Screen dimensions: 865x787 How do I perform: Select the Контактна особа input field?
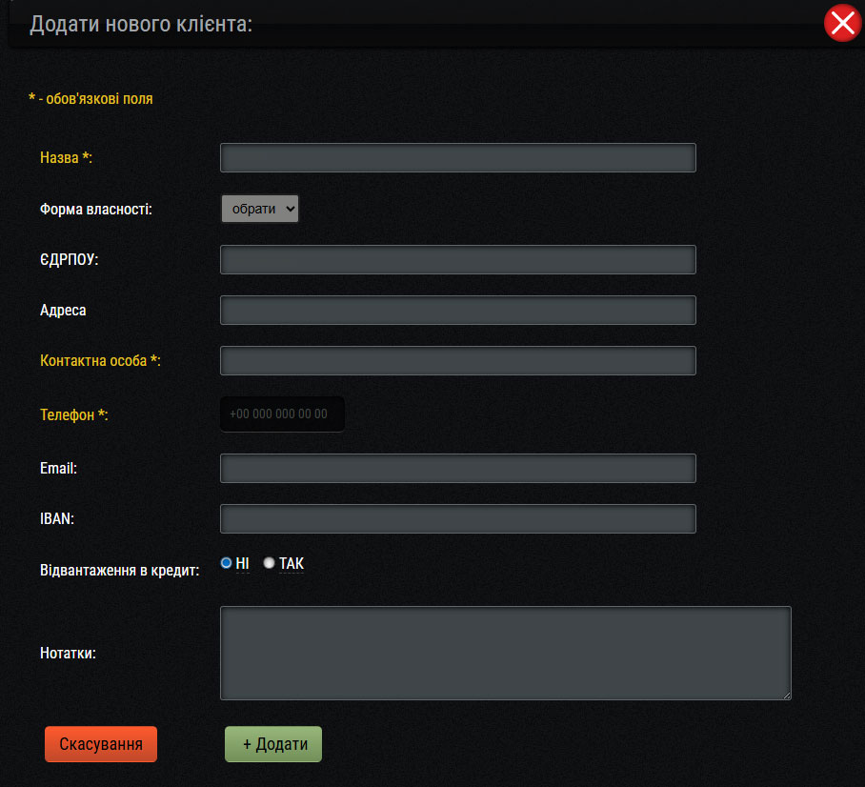tap(457, 360)
